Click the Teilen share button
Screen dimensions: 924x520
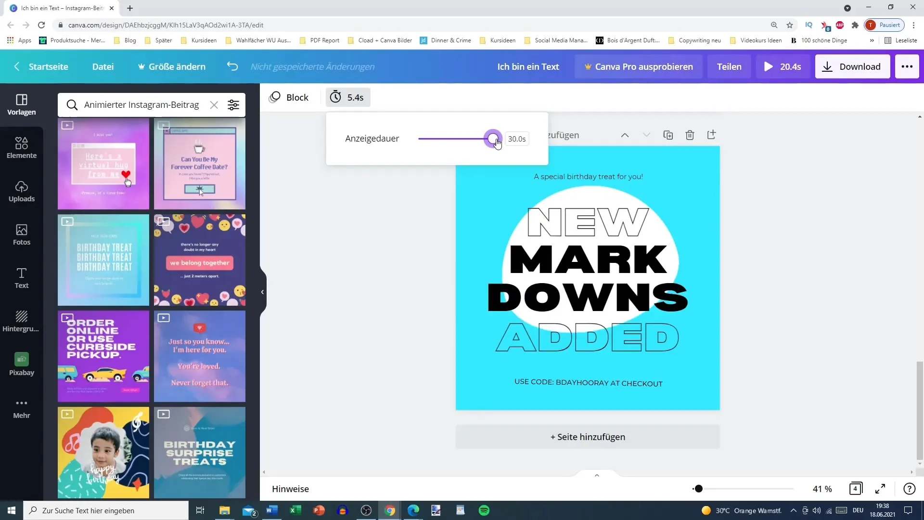pyautogui.click(x=729, y=66)
